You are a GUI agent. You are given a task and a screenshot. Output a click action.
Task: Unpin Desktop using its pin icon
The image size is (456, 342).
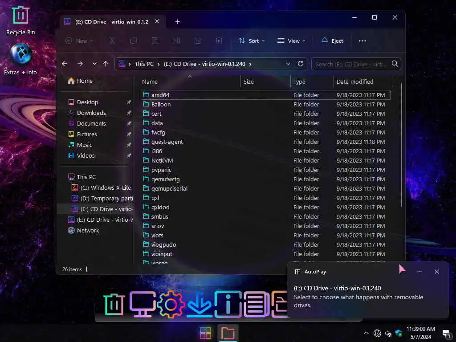[x=129, y=102]
